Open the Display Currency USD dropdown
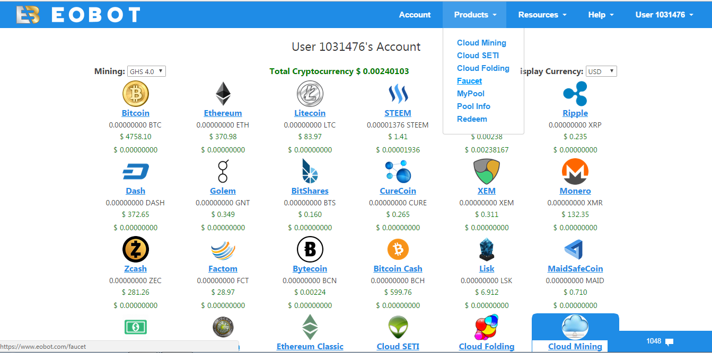Screen dimensions: 712x353 tap(601, 71)
